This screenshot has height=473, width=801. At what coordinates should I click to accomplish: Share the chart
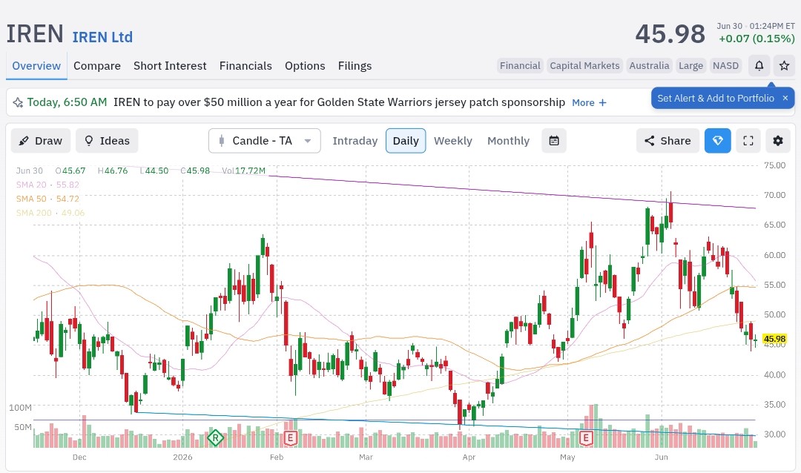[667, 141]
